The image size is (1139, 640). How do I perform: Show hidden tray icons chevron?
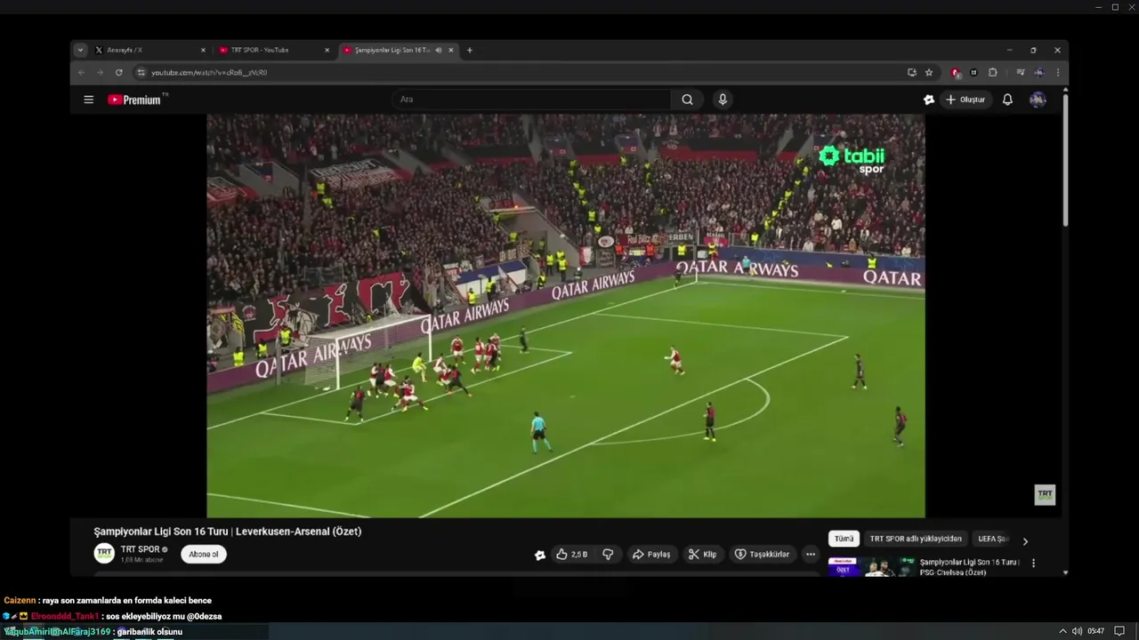click(x=1062, y=631)
